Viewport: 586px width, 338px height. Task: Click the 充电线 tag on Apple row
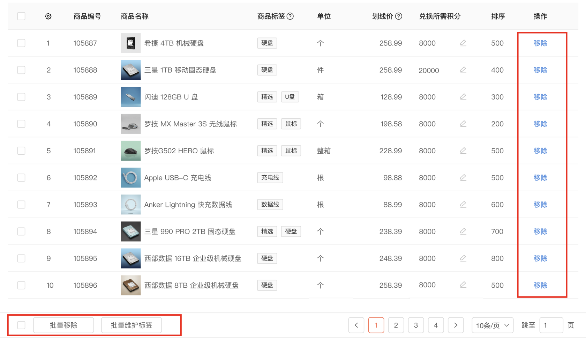tap(270, 177)
